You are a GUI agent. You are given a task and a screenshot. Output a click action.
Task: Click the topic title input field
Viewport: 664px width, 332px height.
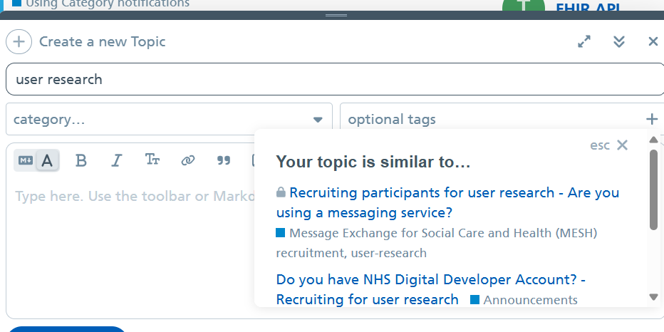click(335, 79)
